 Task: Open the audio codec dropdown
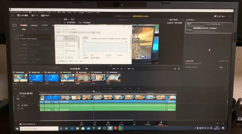click(40, 63)
